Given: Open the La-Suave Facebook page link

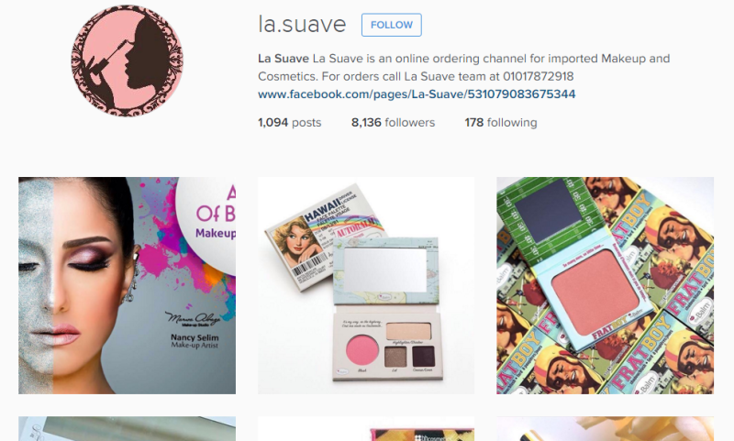Looking at the screenshot, I should pyautogui.click(x=417, y=94).
